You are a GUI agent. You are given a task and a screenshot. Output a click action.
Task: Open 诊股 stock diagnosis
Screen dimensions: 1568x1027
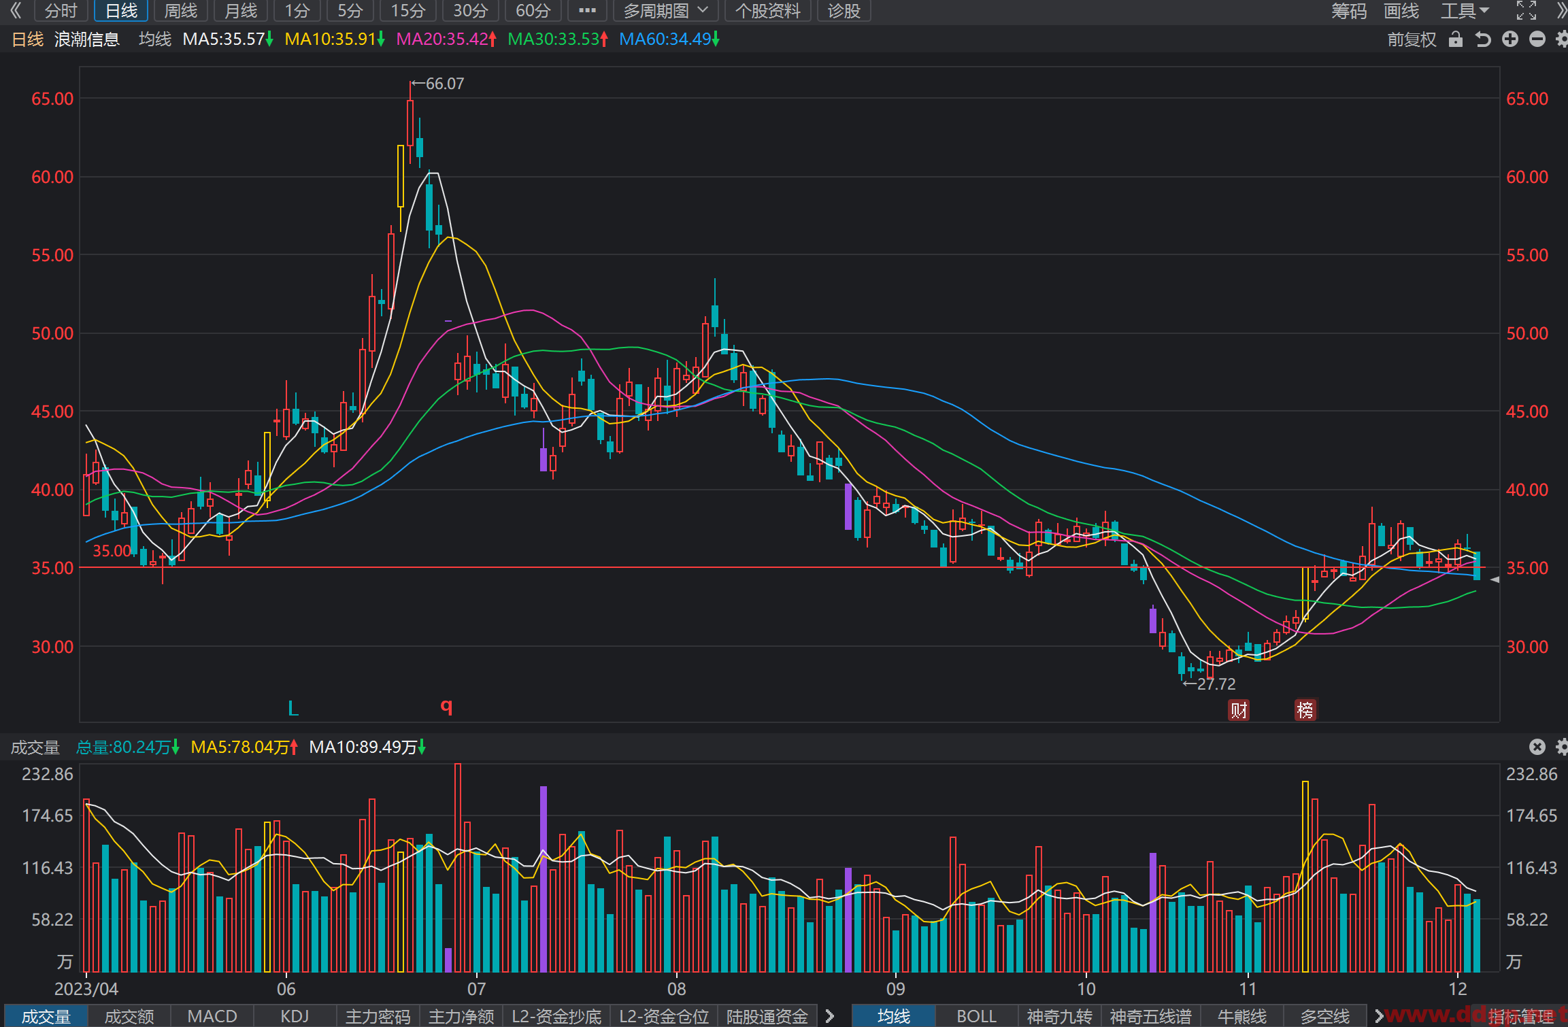click(x=844, y=10)
